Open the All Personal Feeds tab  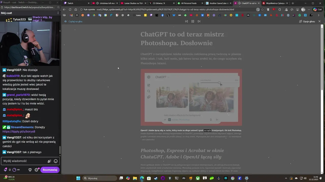coord(190,3)
